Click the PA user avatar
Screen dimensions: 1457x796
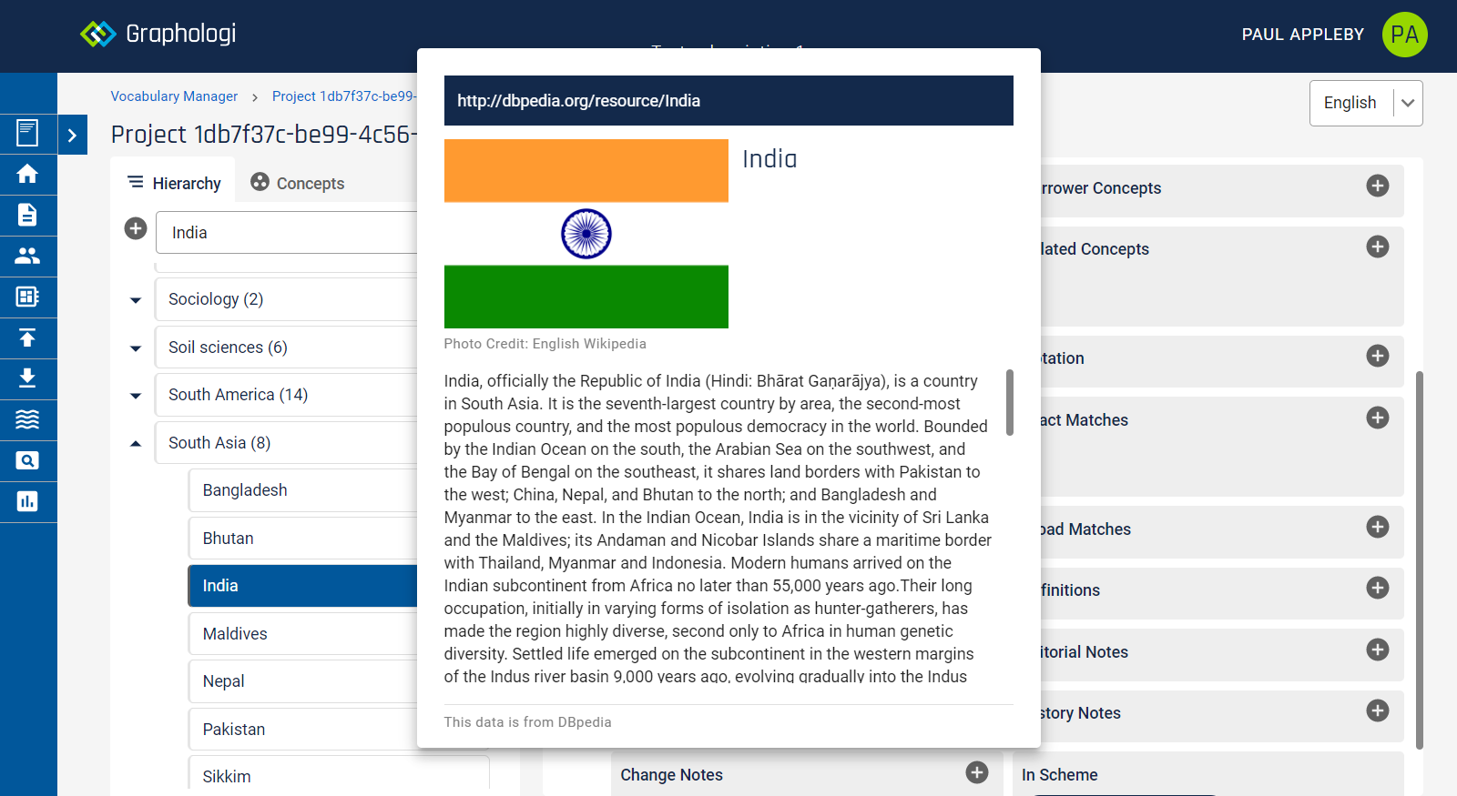(1404, 35)
